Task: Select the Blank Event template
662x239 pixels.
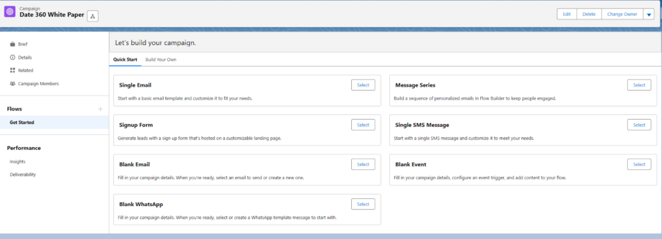Action: point(639,164)
